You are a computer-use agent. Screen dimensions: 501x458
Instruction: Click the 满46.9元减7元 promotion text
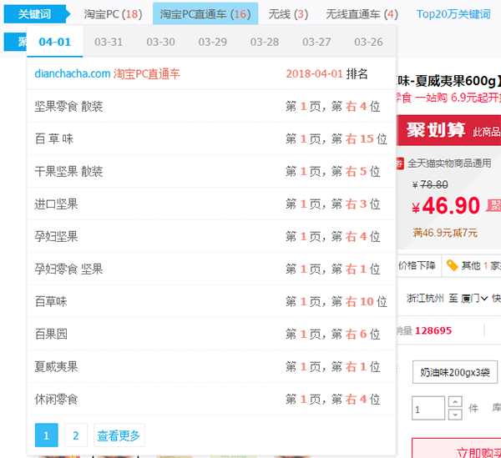click(x=445, y=233)
